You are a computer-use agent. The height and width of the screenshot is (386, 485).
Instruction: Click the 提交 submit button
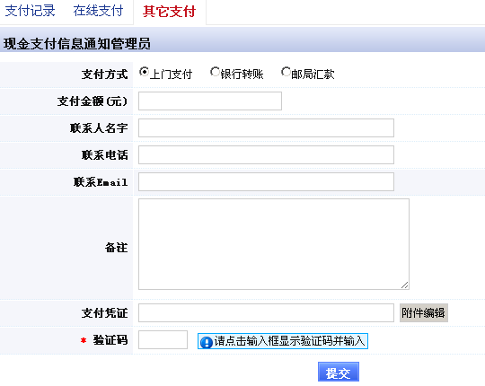(x=339, y=372)
